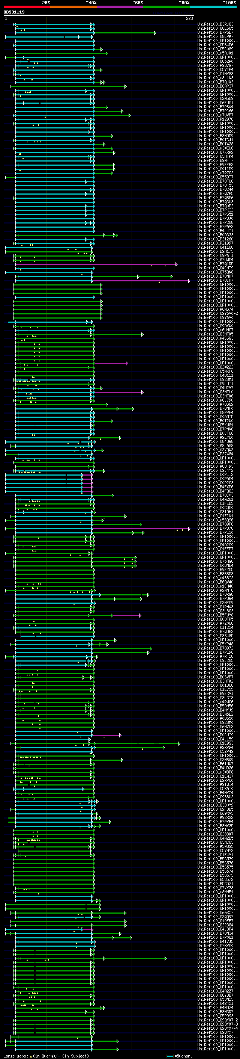The image size is (240, 1059).
Task: Select the UniRef100_B7QC03 label
Action: pyautogui.click(x=215, y=496)
